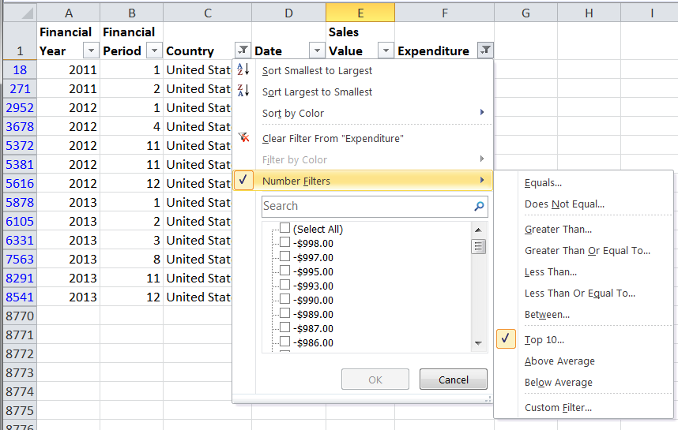
Task: Click the Sort Smallest to Largest icon
Action: click(x=243, y=70)
